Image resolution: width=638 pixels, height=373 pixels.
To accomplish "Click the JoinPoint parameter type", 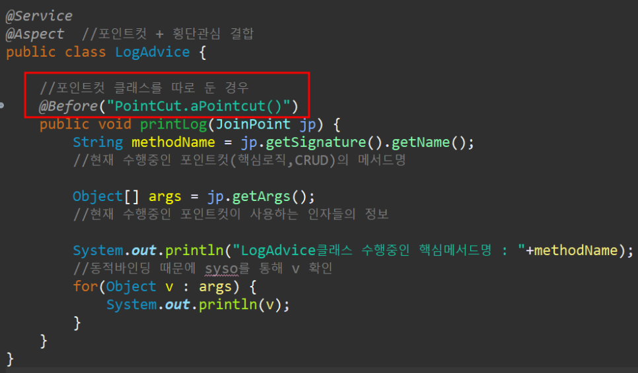I will pyautogui.click(x=253, y=124).
